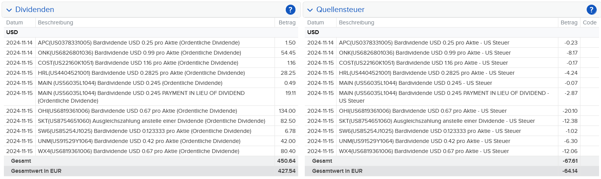The image size is (601, 179).
Task: Select the Betrag header in Dividenden table
Action: coord(287,22)
